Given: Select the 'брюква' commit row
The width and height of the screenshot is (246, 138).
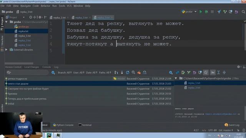Looking at the screenshot, I should 89,94.
